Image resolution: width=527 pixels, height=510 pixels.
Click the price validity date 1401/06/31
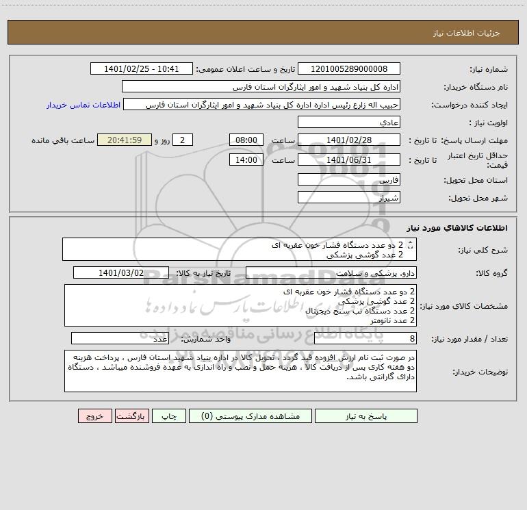[349, 160]
